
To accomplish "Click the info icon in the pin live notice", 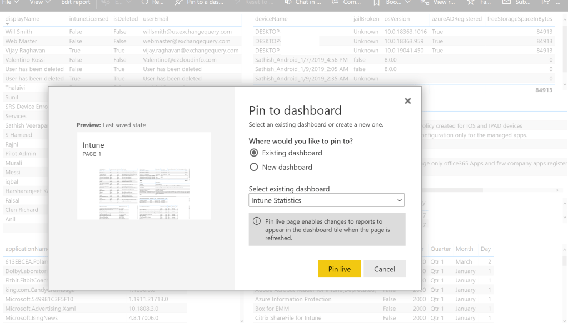I will [257, 221].
